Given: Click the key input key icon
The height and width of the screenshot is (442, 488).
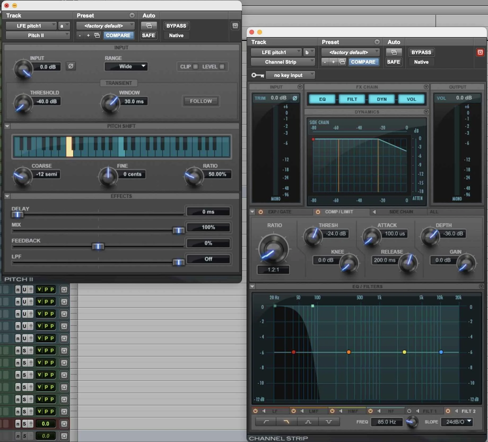Looking at the screenshot, I should coord(258,75).
